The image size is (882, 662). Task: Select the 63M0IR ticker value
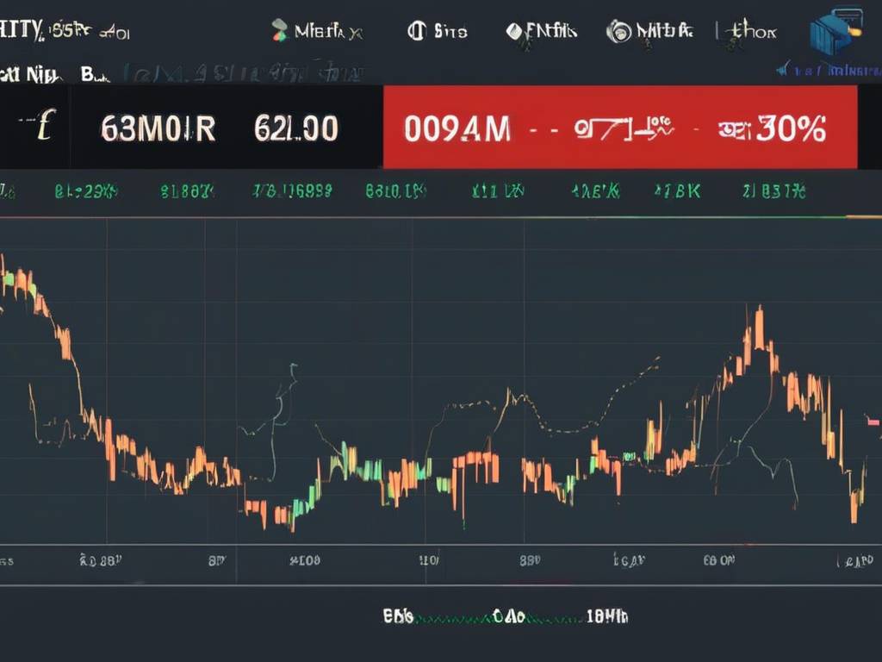point(158,129)
